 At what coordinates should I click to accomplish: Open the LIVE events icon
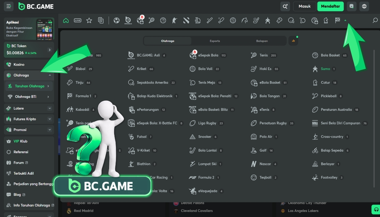(77, 21)
